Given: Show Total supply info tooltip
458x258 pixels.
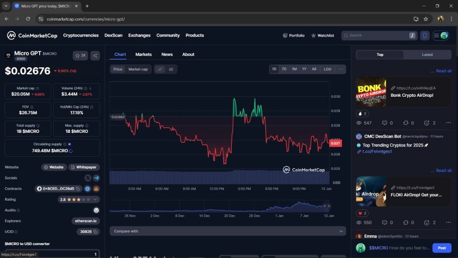Looking at the screenshot, I should (x=38, y=126).
